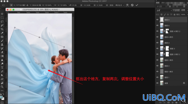Select the Crop tool
Screen dimensions: 188x104
2,29
